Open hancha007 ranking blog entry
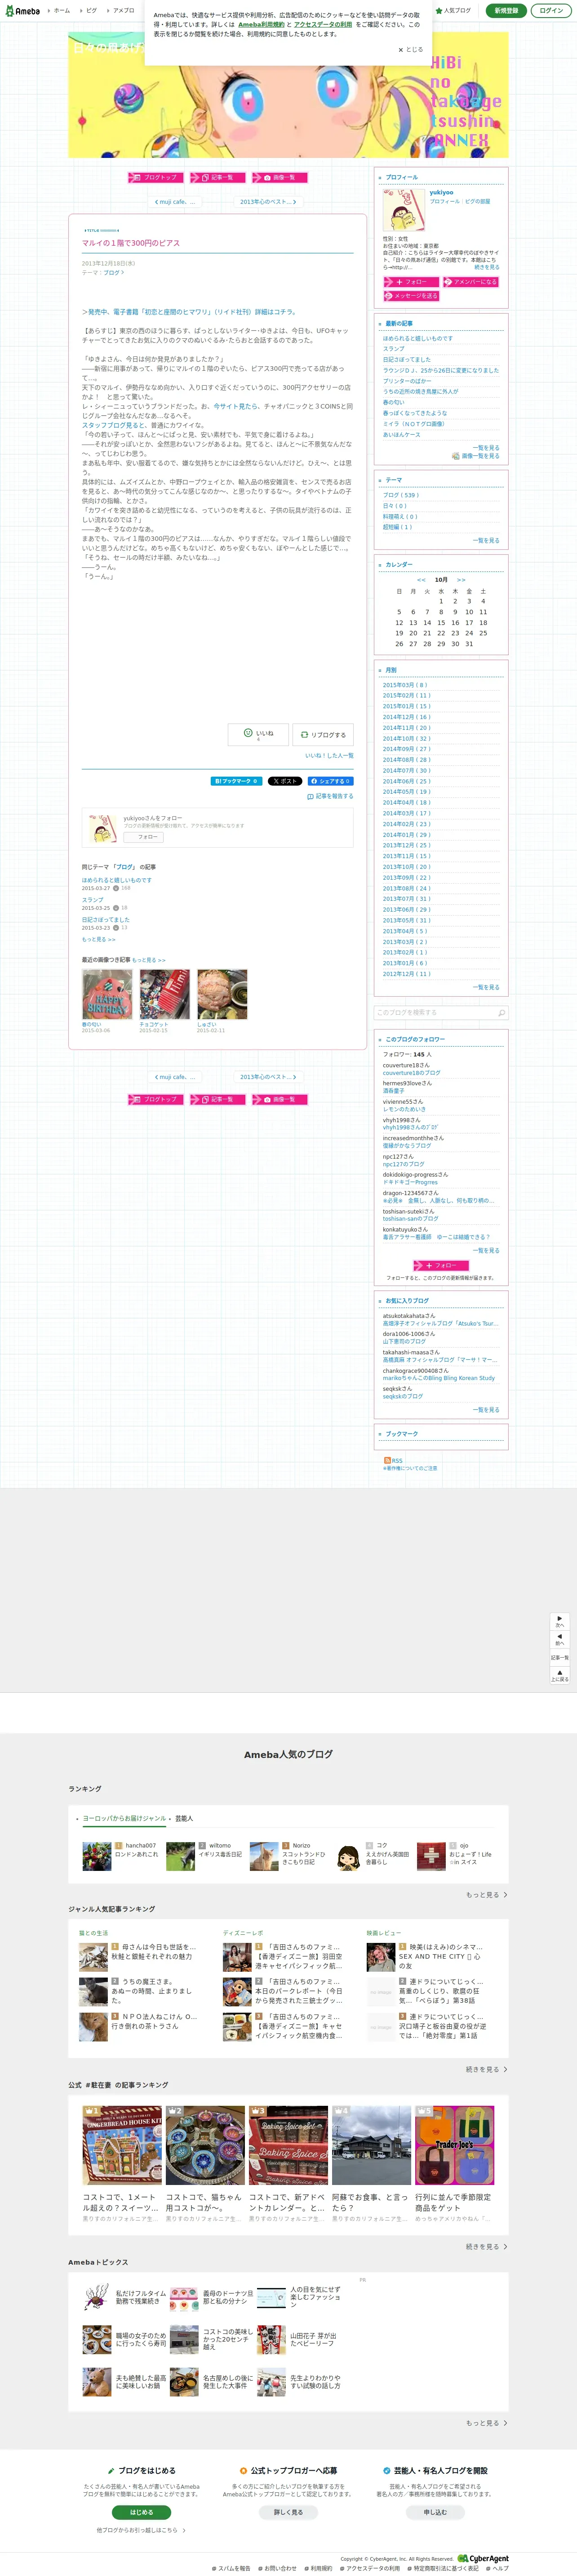Screen dimensions: 577x2576 click(120, 1857)
